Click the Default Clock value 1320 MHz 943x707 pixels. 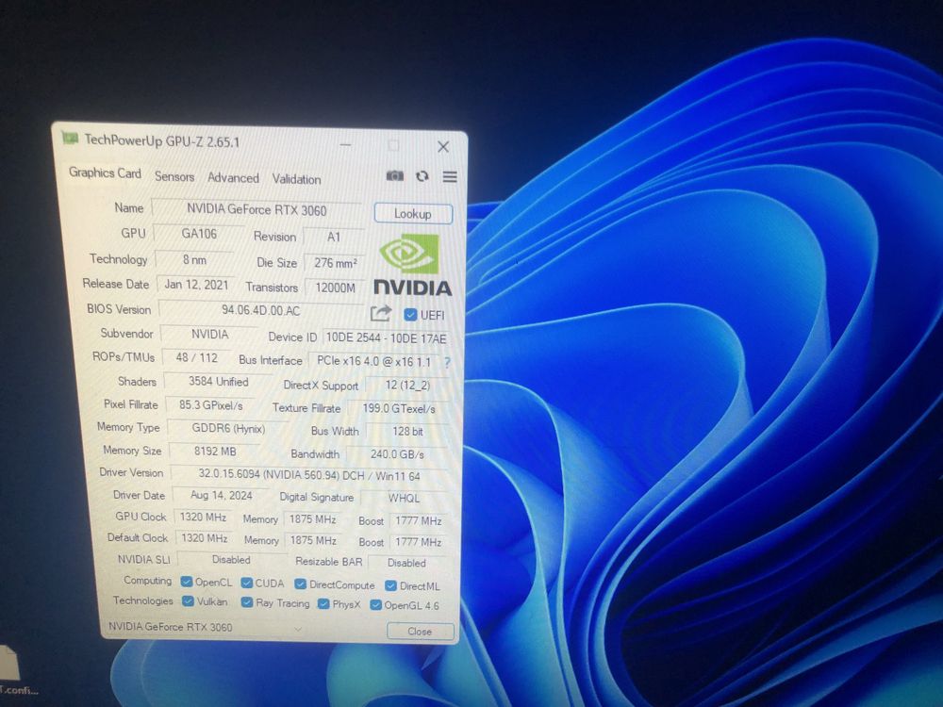click(x=205, y=538)
